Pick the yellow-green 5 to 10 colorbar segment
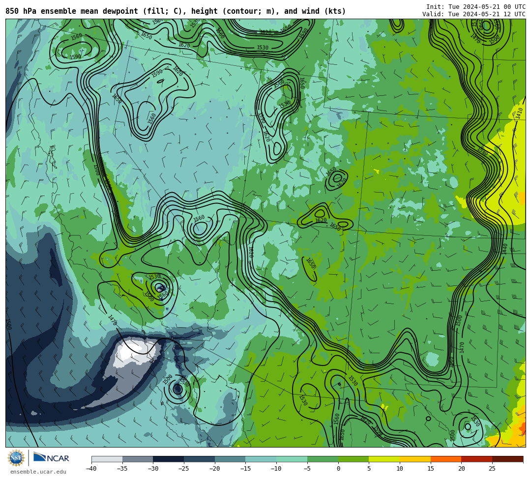The height and width of the screenshot is (478, 531). (384, 459)
